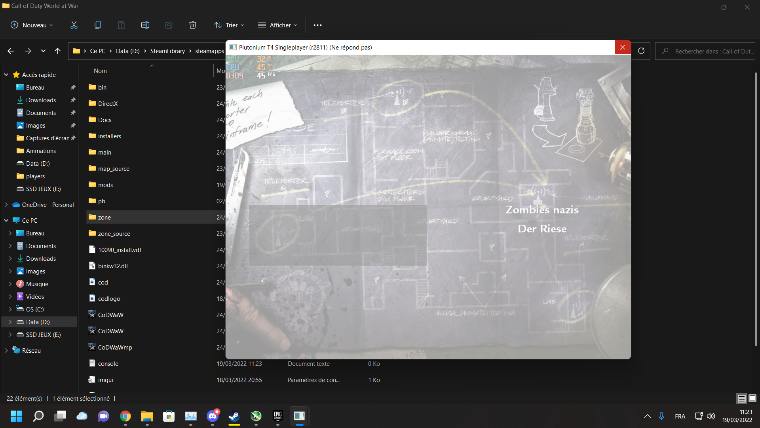760x428 pixels.
Task: Click Data (D:) in the address path
Action: coord(128,51)
